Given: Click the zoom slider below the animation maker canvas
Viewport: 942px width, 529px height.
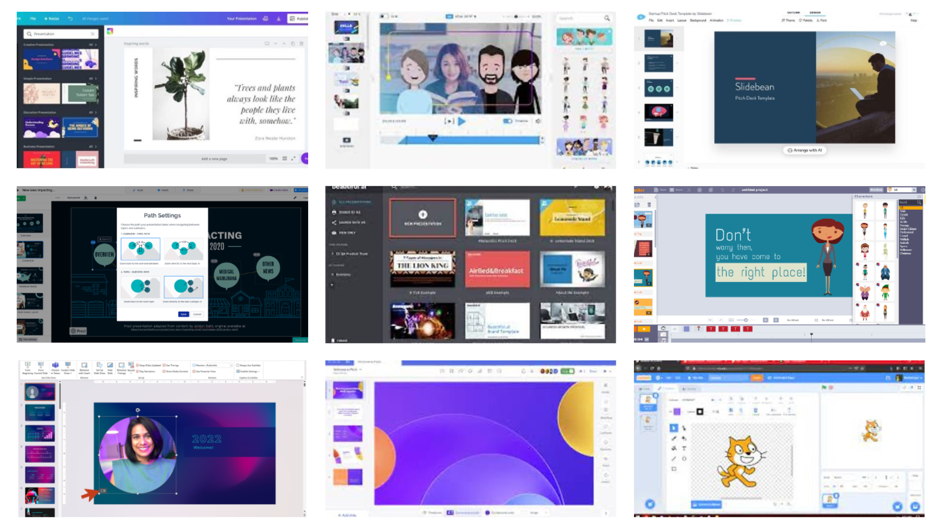Looking at the screenshot, I should (745, 320).
